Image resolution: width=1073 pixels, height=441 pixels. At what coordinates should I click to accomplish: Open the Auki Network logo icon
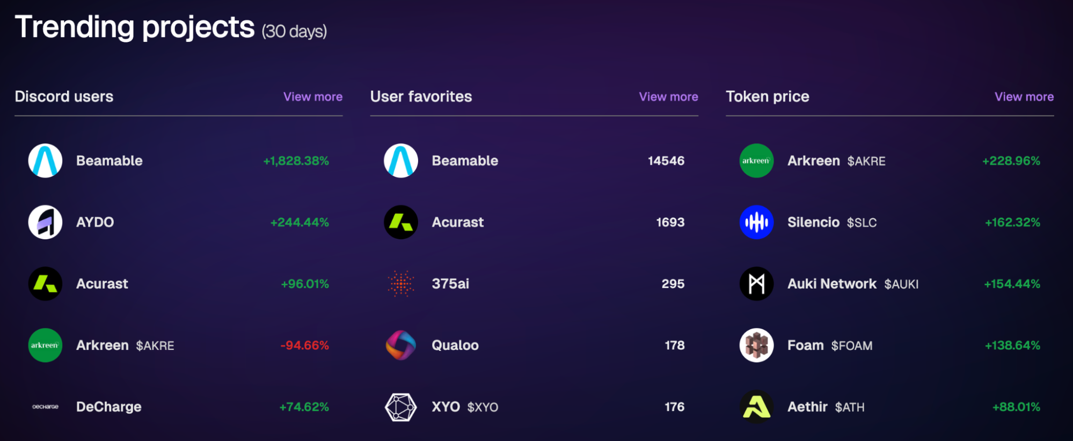[756, 284]
